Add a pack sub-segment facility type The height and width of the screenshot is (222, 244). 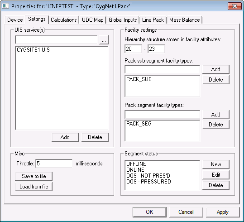tap(216, 69)
